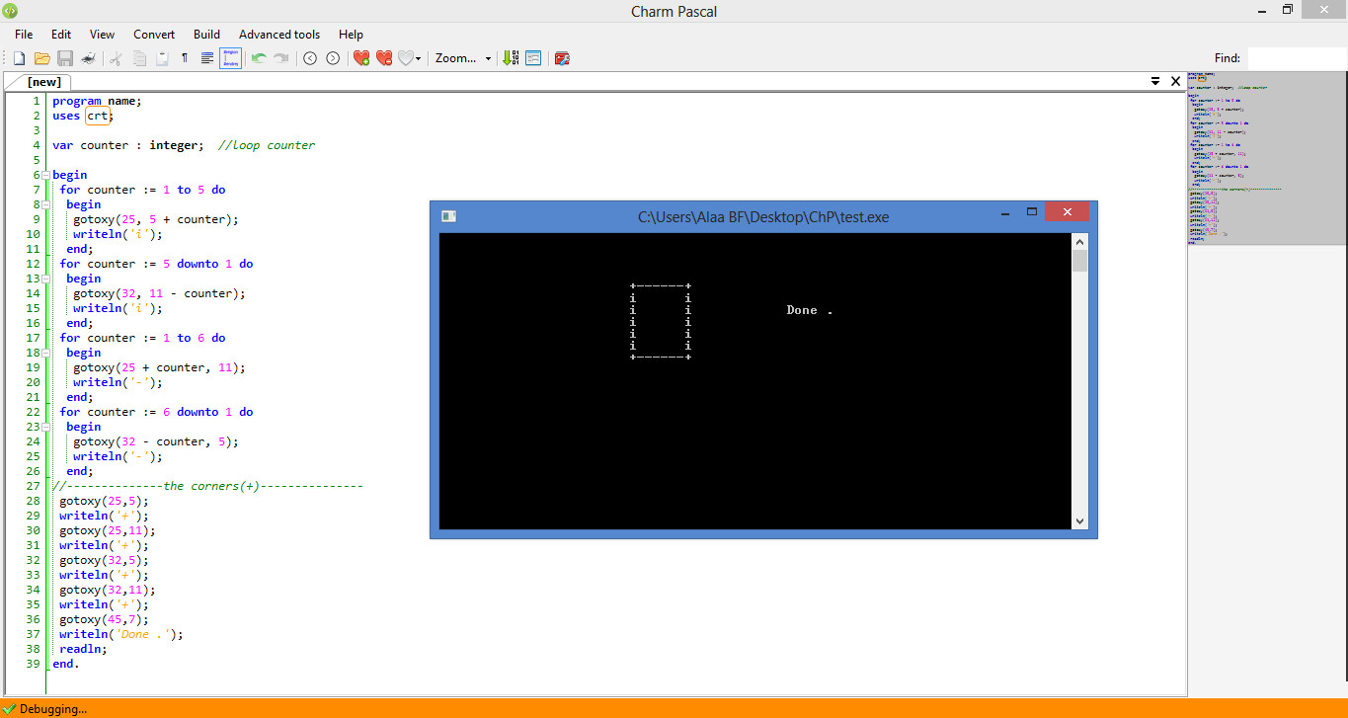
Task: Click the test.exe console window system icon
Action: click(x=448, y=216)
